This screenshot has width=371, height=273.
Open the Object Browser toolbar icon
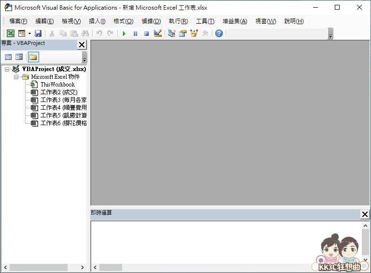point(194,33)
